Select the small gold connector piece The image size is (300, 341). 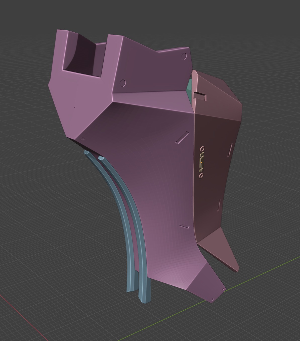(x=201, y=162)
